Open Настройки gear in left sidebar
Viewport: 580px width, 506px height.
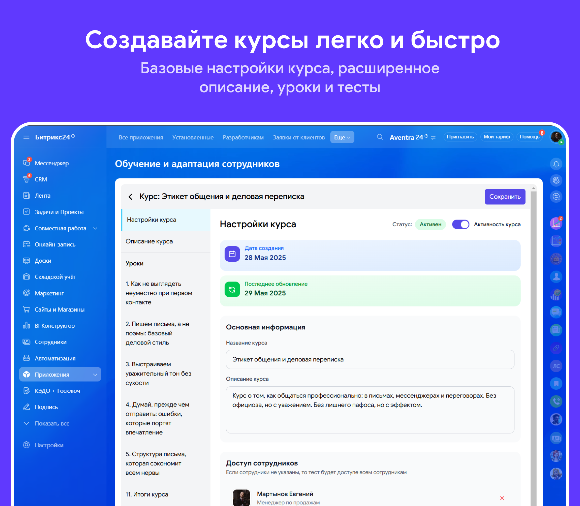pos(26,445)
